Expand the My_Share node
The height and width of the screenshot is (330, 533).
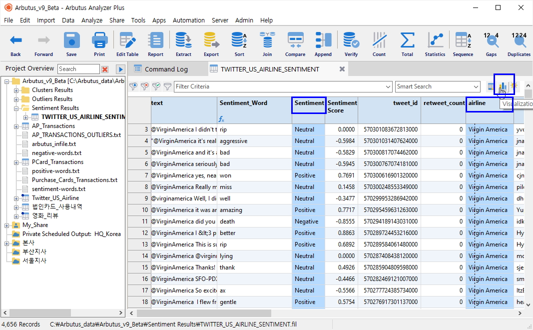click(7, 225)
